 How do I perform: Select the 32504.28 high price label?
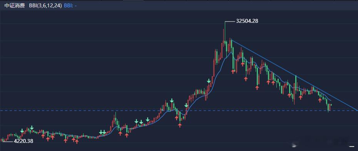[247, 21]
